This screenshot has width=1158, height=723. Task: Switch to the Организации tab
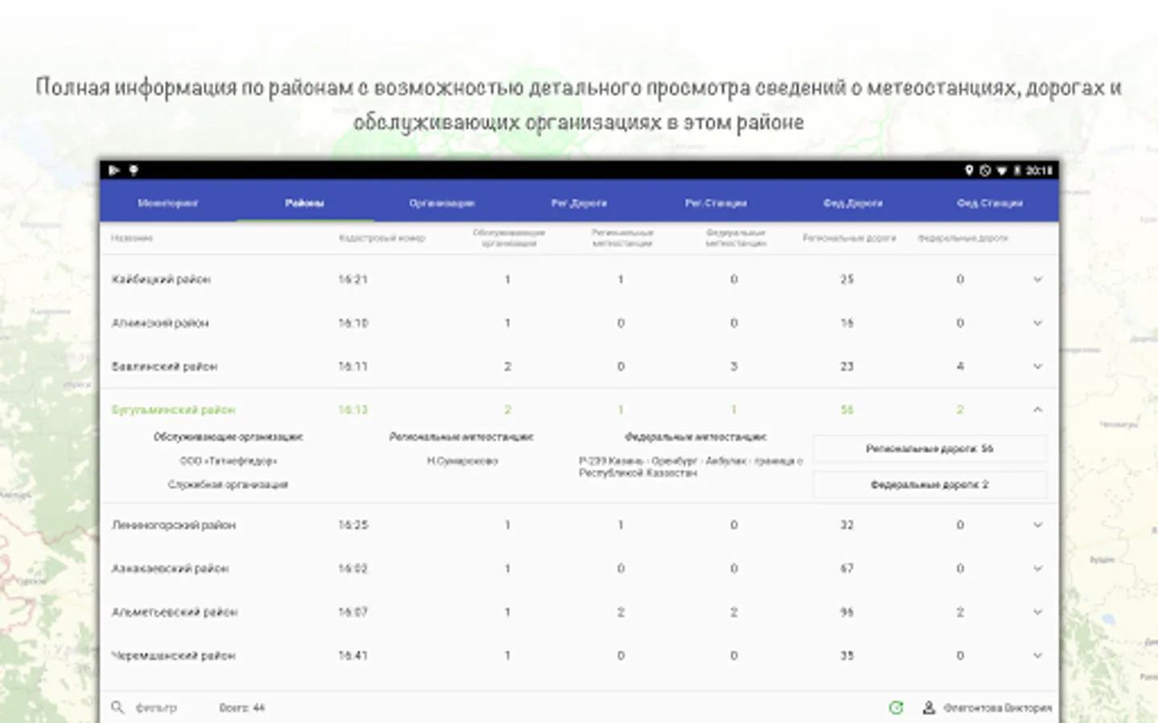point(441,203)
